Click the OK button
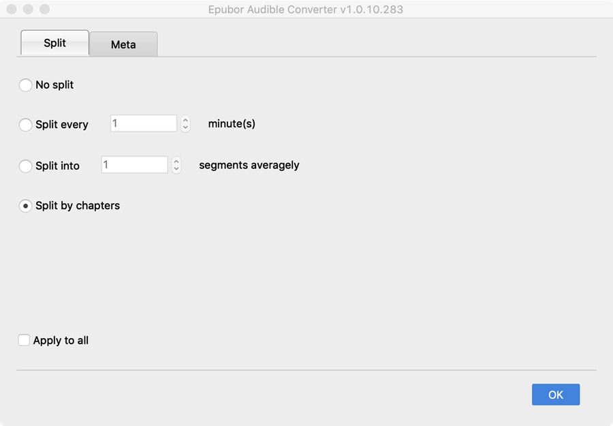This screenshot has width=613, height=426. click(555, 395)
